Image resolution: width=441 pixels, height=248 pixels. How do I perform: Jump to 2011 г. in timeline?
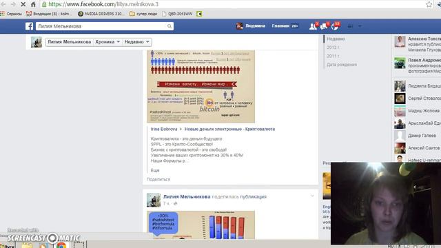point(333,56)
